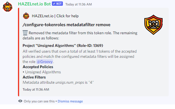Click the Only you can see this text
This screenshot has width=175, height=109.
click(x=39, y=101)
